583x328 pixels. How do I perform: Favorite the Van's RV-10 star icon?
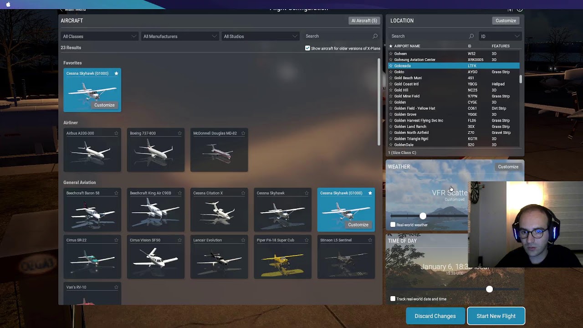pyautogui.click(x=116, y=287)
